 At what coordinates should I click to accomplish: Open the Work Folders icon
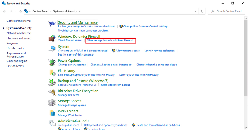pos(52,113)
